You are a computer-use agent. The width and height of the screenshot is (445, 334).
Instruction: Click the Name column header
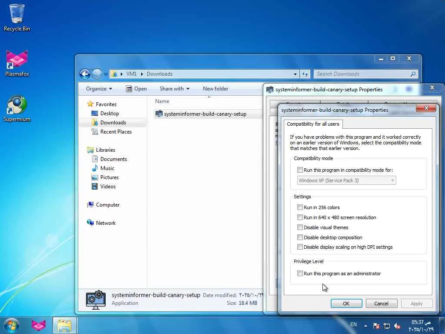click(162, 101)
